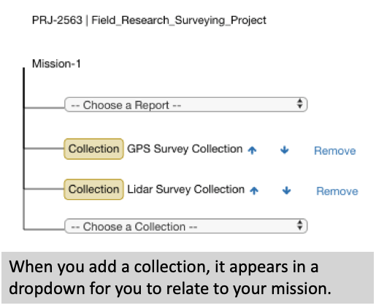376x308 pixels.
Task: Move Lidar Survey Collection down
Action: pyautogui.click(x=287, y=190)
